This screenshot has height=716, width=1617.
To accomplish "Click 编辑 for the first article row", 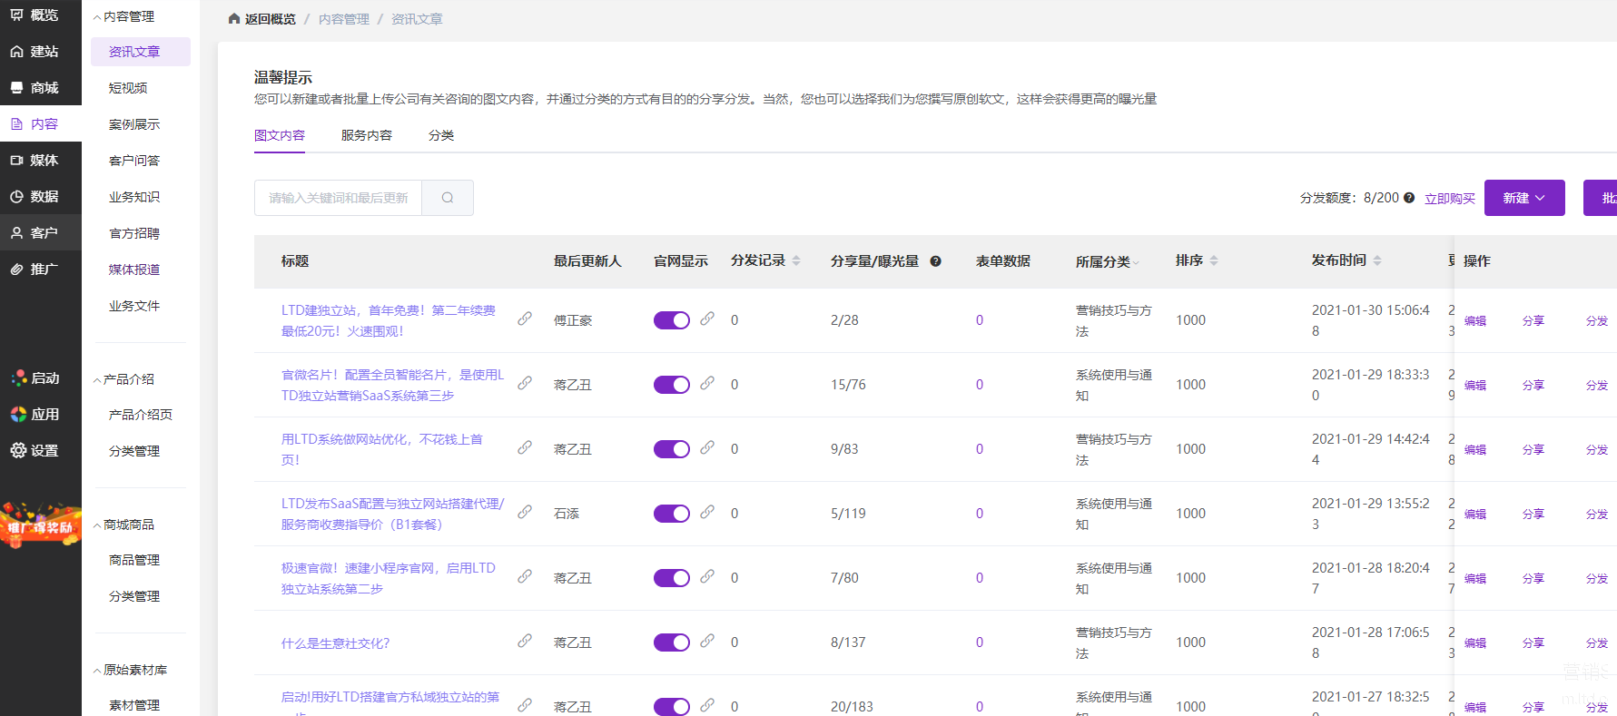I will (x=1474, y=320).
